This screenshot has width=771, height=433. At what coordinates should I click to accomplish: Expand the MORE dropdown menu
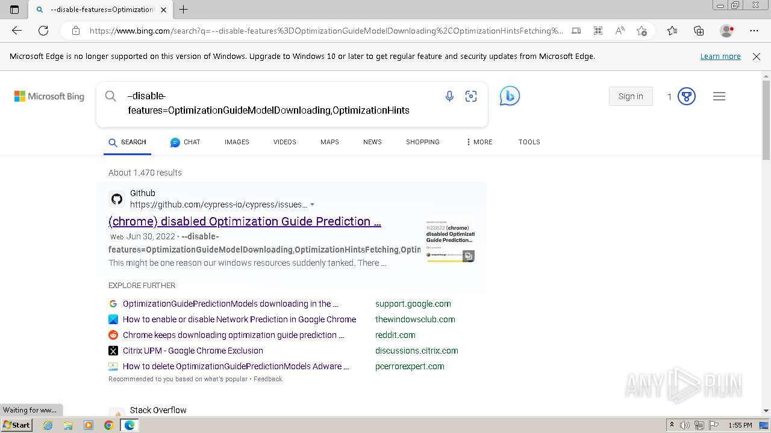point(479,142)
